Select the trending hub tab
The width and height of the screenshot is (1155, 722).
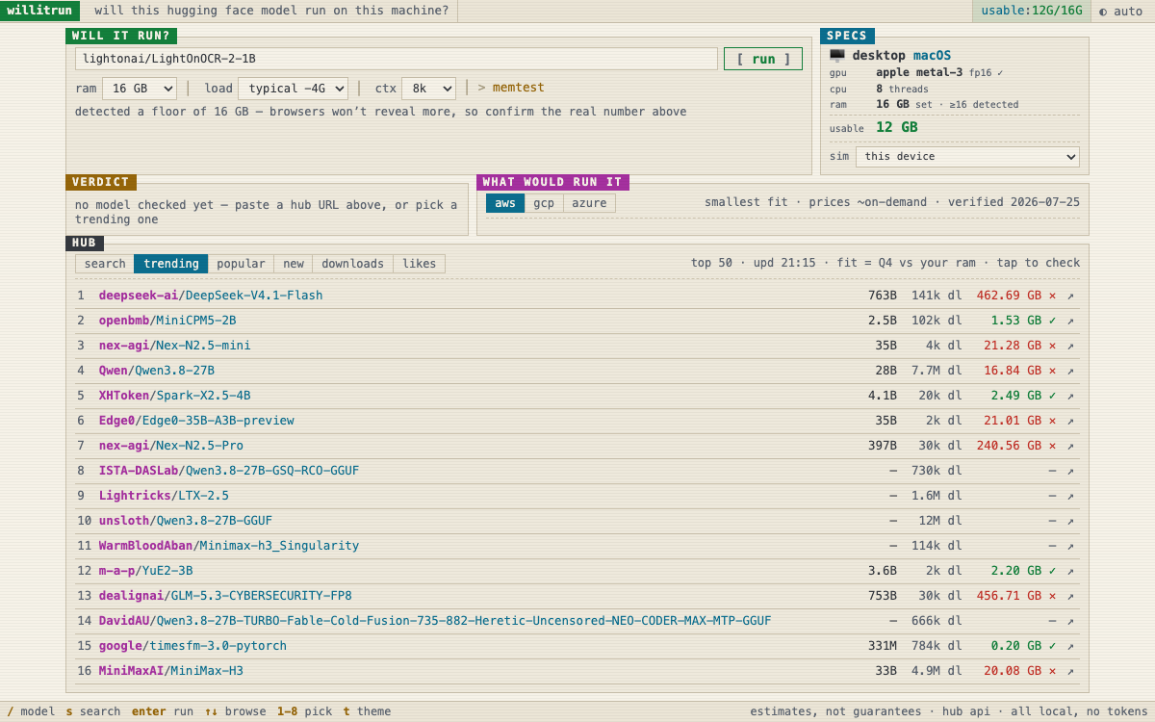coord(171,264)
